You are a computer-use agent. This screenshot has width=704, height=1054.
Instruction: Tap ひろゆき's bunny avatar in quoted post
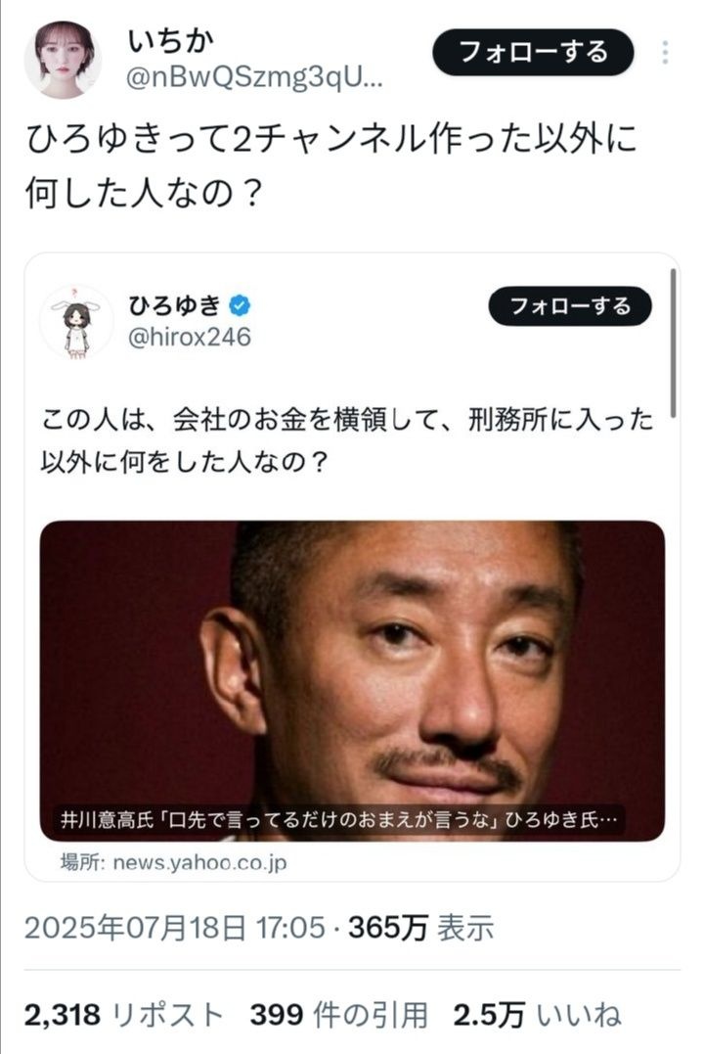tap(77, 322)
